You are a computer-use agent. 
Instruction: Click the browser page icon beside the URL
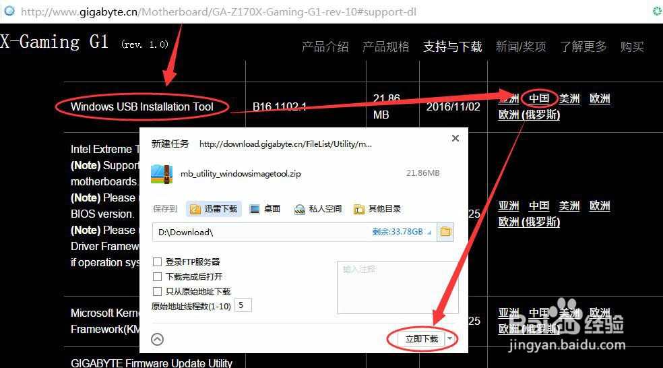(9, 11)
